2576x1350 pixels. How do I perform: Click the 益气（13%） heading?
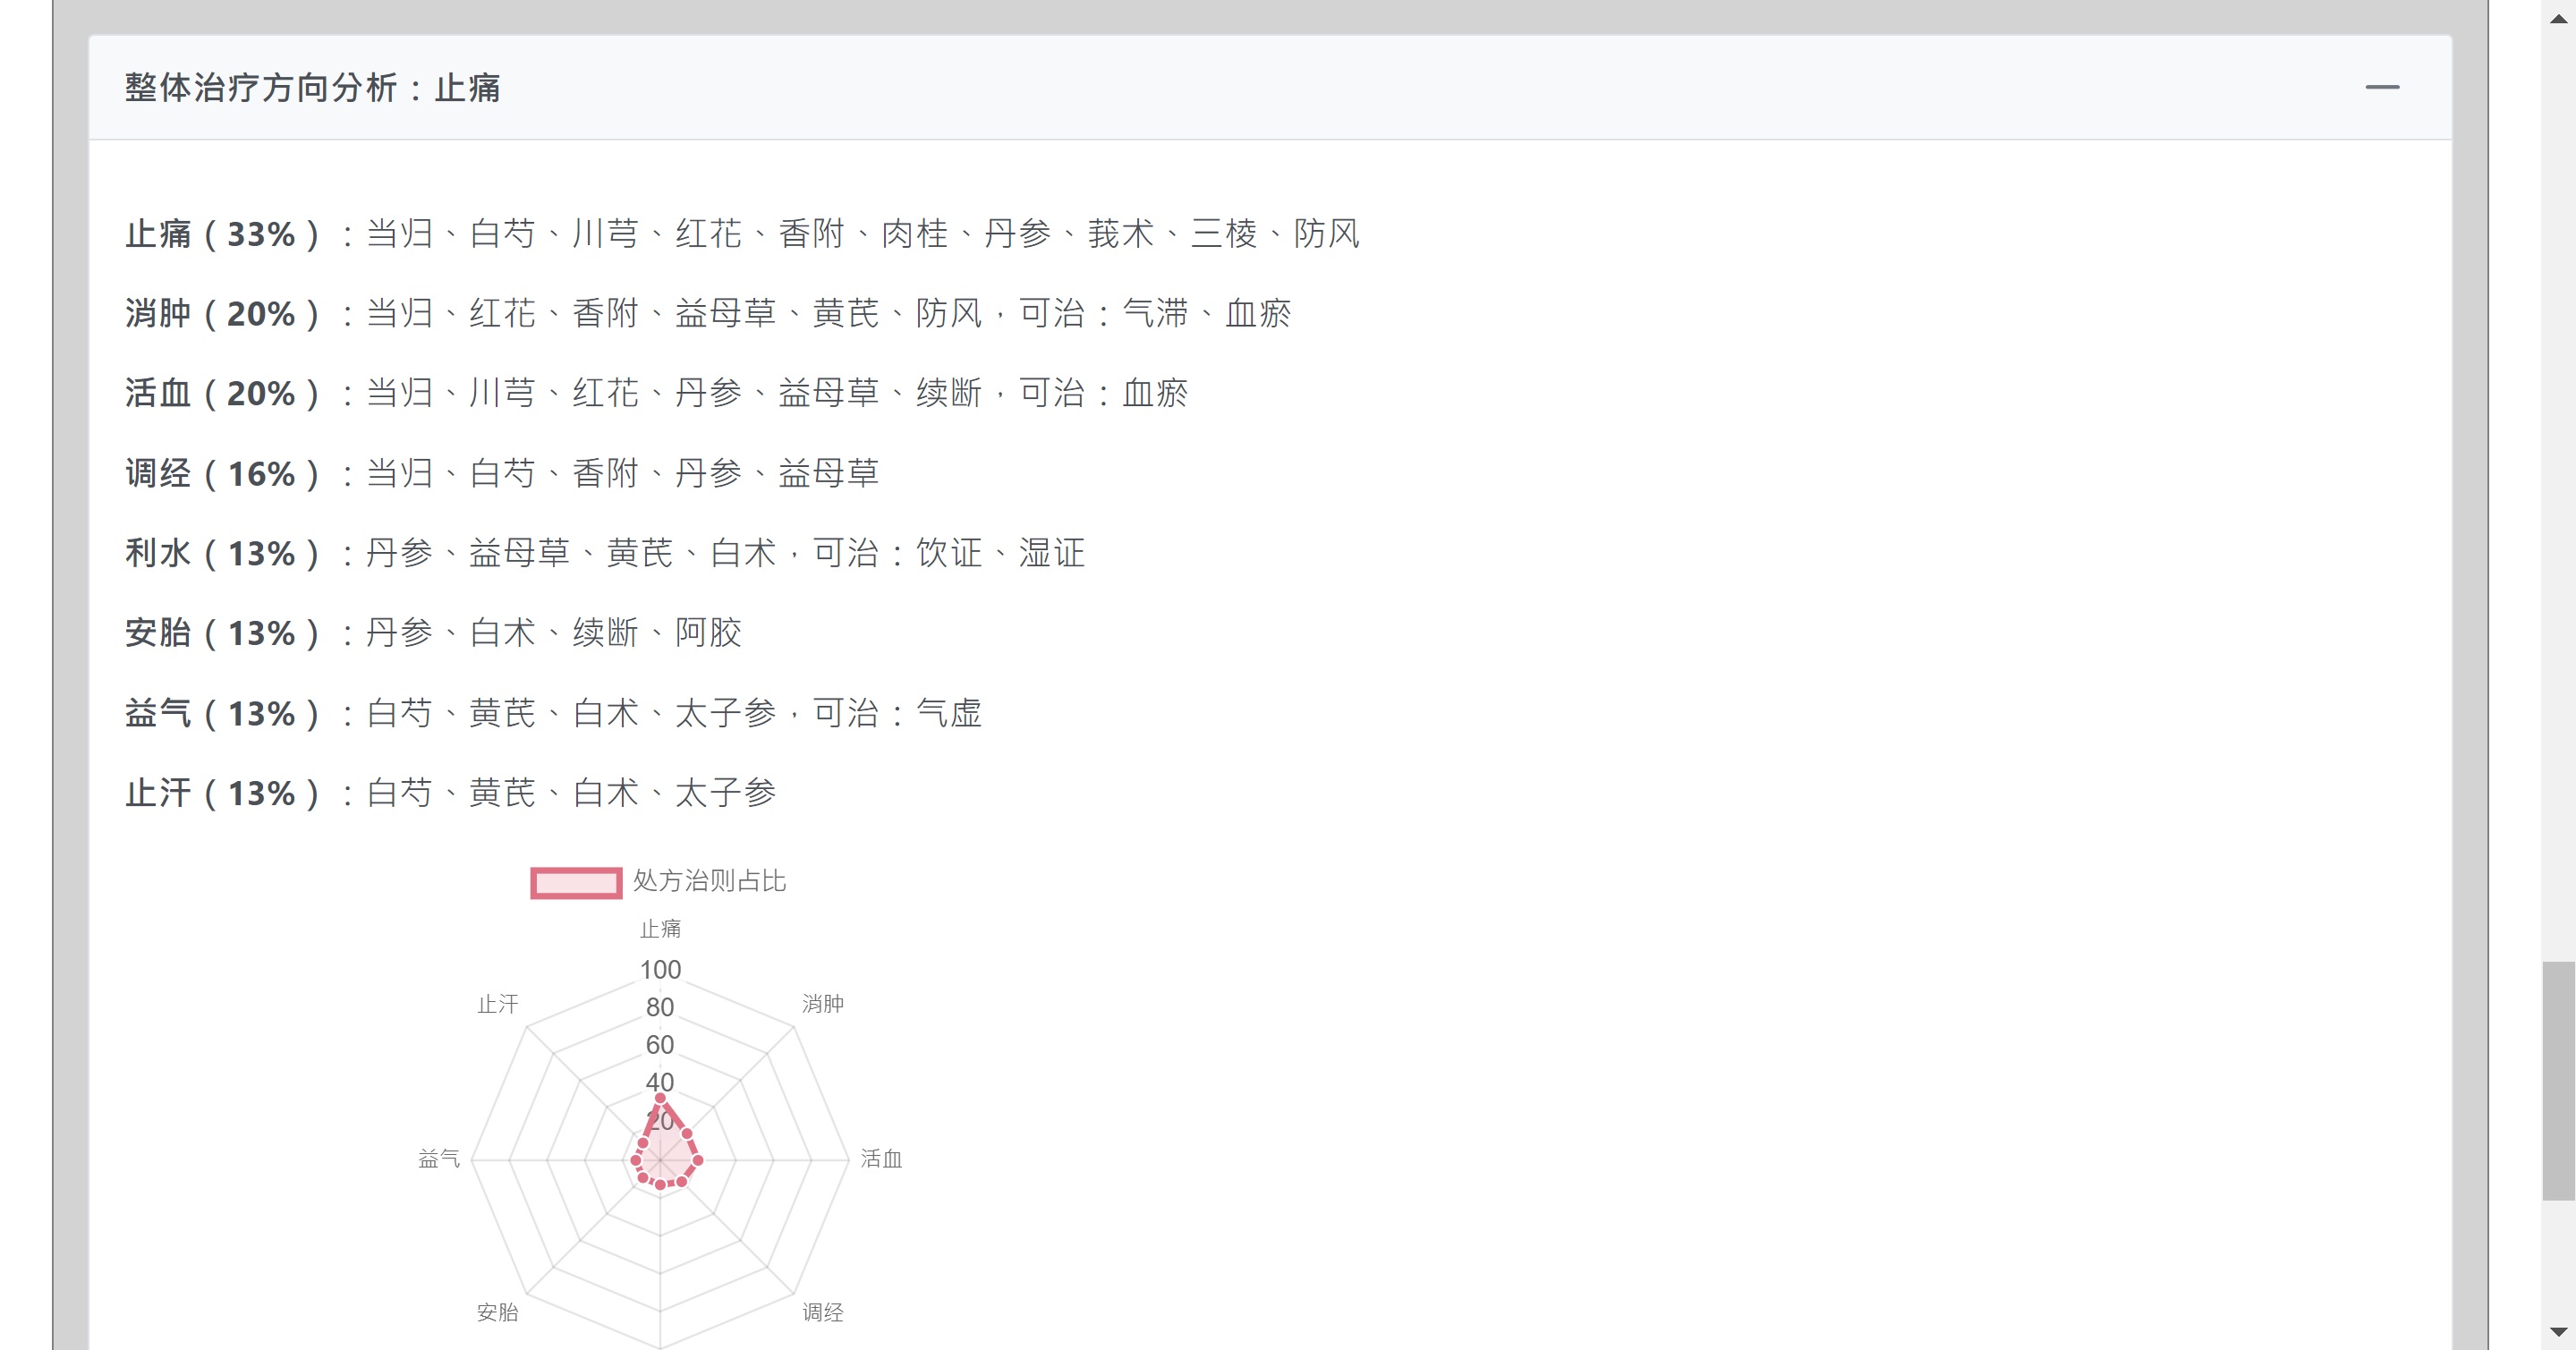click(222, 713)
